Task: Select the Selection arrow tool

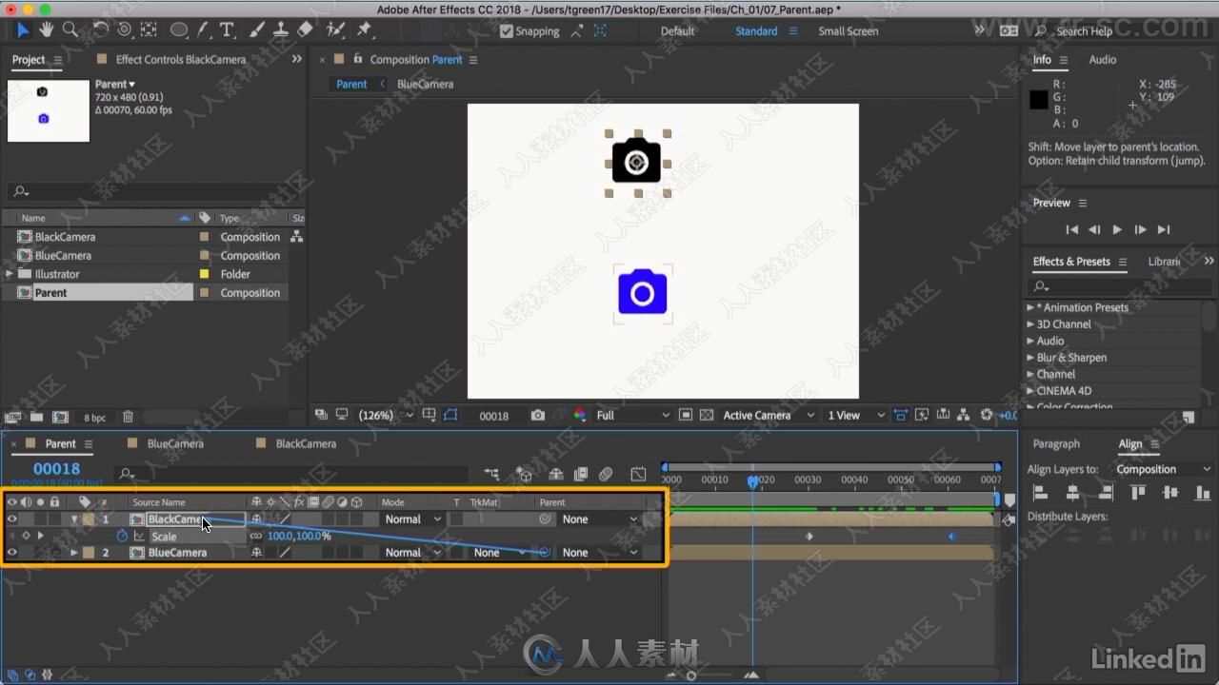Action: [23, 30]
